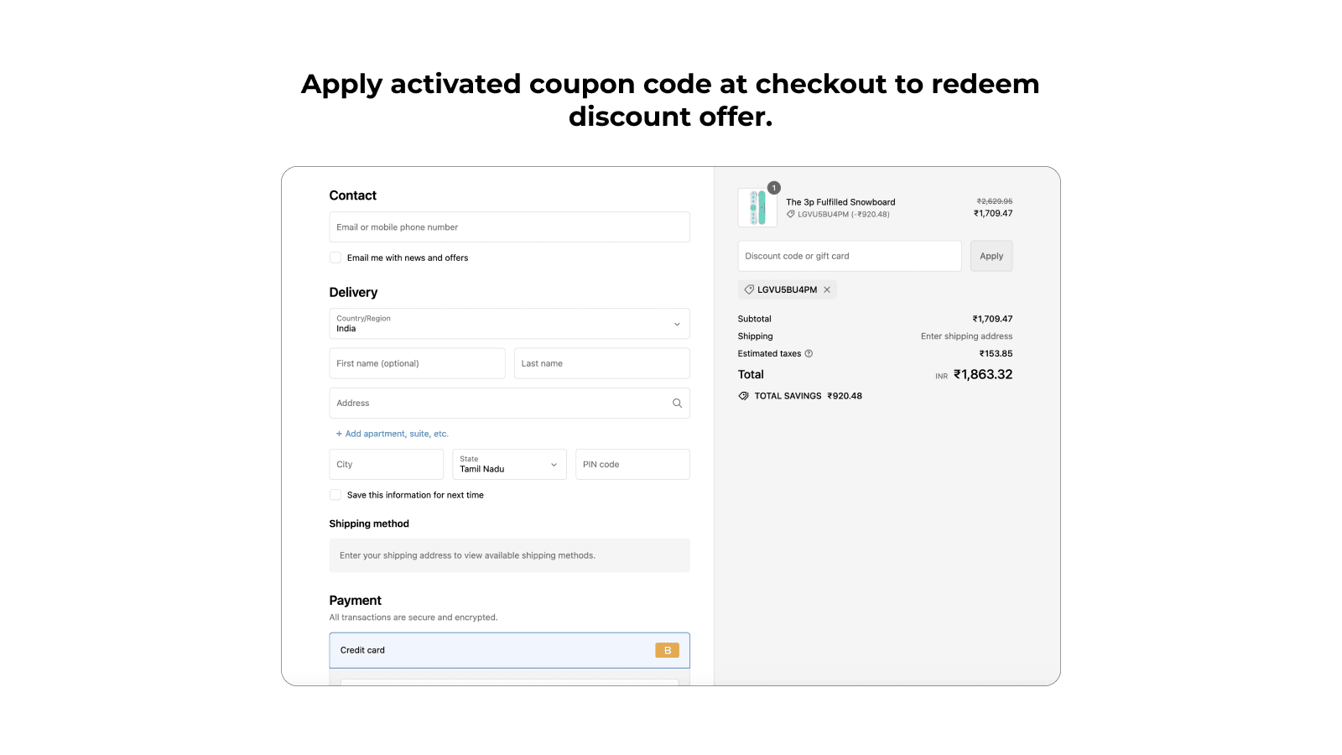
Task: Remove the LGVU5BU4PM discount code
Action: 827,289
